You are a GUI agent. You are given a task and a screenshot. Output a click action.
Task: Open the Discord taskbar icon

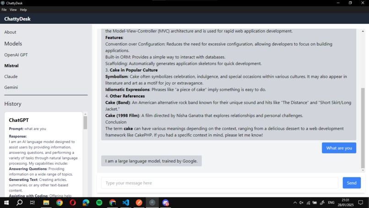(x=165, y=203)
